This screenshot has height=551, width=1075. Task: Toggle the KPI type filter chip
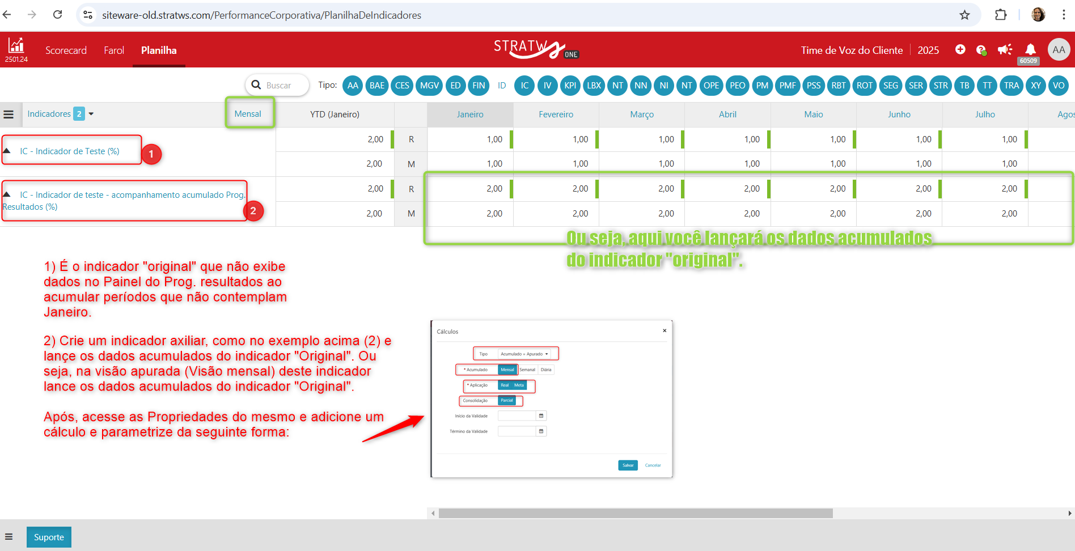tap(570, 86)
